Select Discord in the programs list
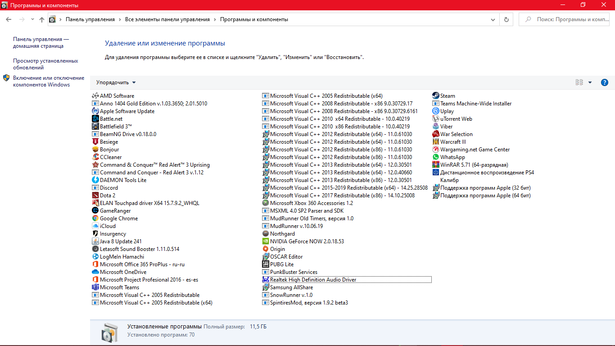Image resolution: width=615 pixels, height=346 pixels. pos(105,188)
